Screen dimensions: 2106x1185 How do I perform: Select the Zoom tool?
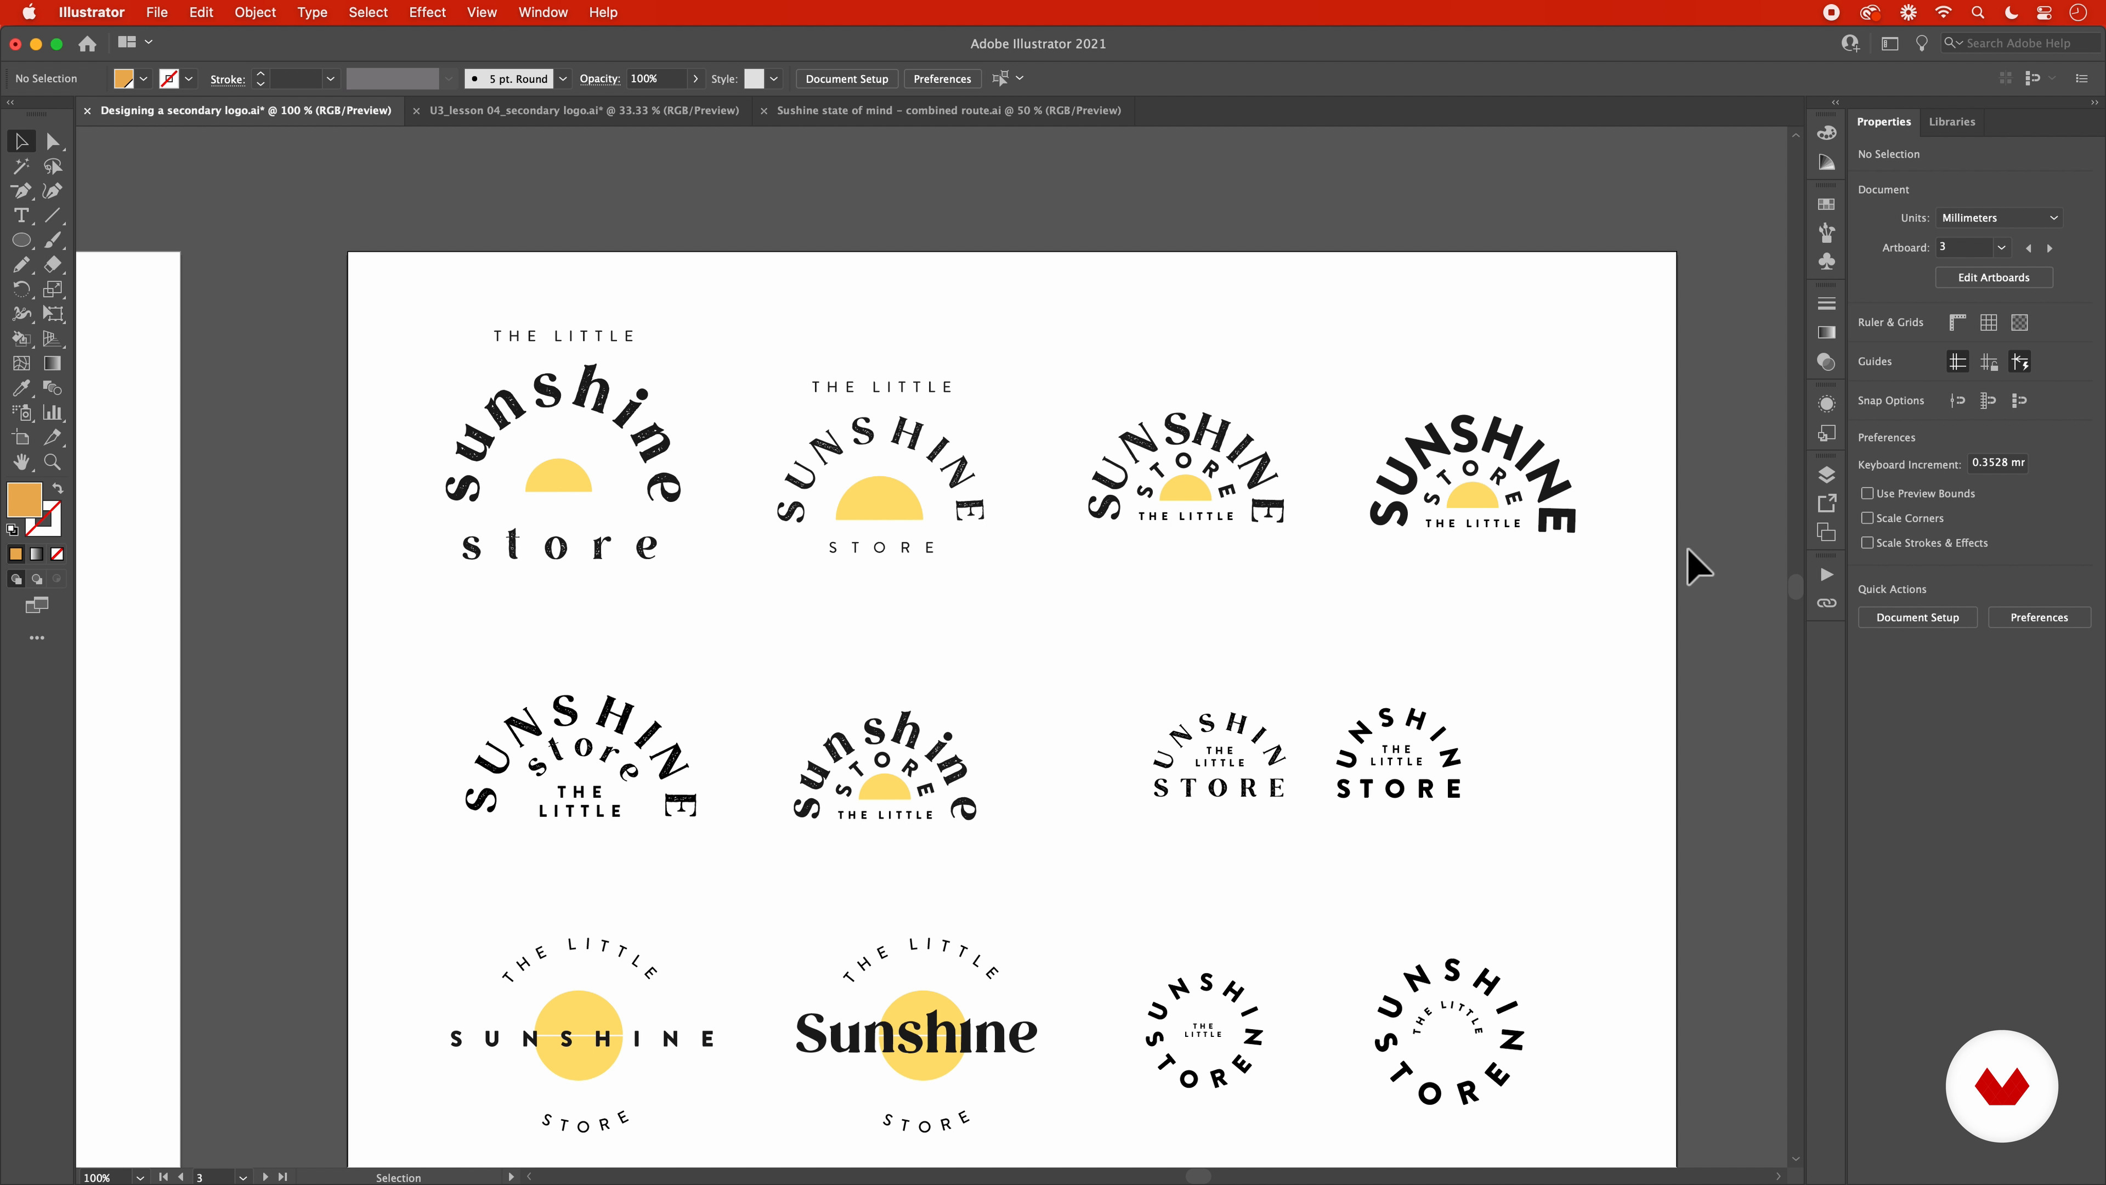pos(52,462)
